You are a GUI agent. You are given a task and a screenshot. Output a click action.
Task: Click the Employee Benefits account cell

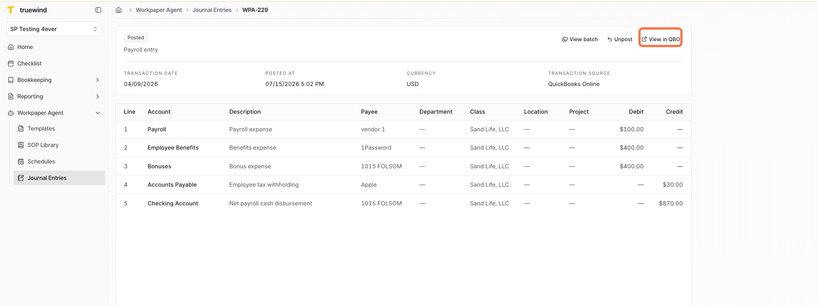[173, 148]
